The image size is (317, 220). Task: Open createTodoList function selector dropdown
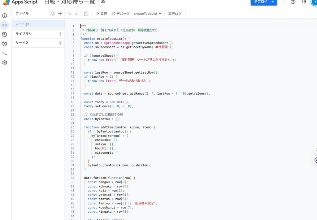coord(147,14)
